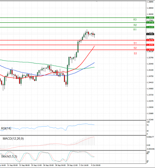Select the red 1.36750 price tag
The height and width of the screenshot is (168, 155).
tap(150, 40)
